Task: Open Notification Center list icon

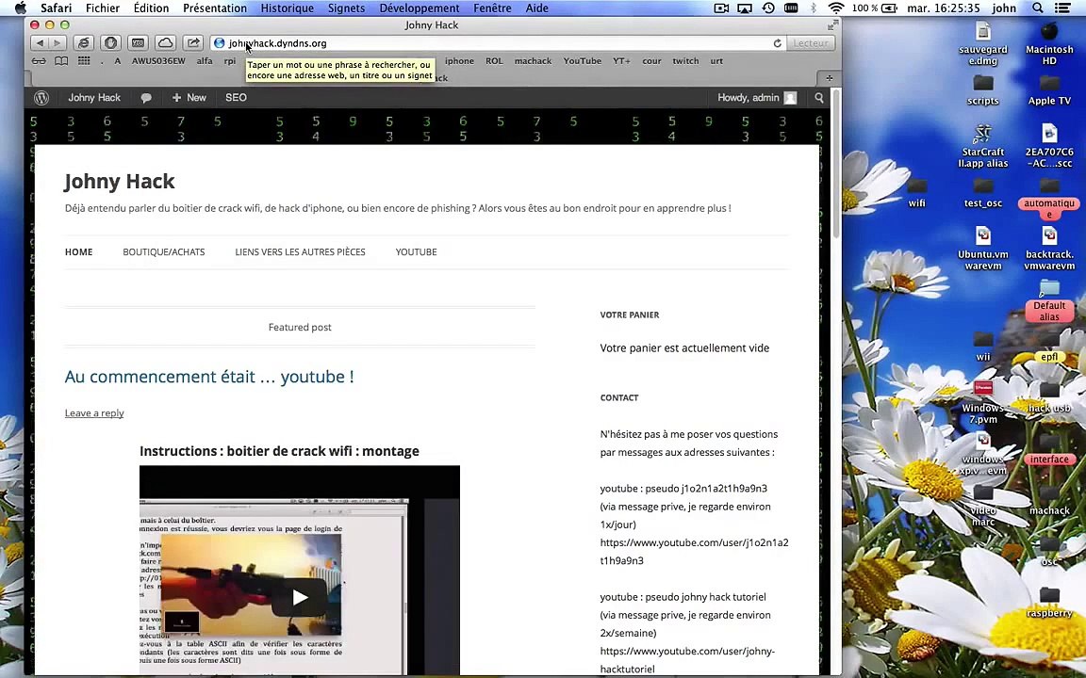Action: click(x=1061, y=8)
